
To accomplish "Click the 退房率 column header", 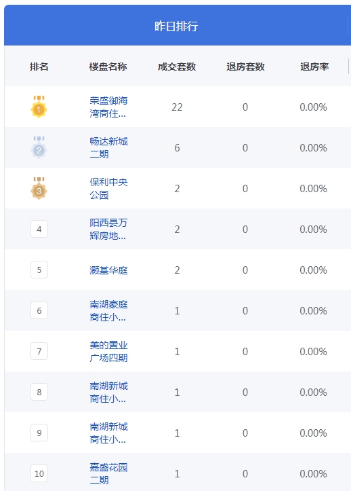I will pyautogui.click(x=314, y=67).
